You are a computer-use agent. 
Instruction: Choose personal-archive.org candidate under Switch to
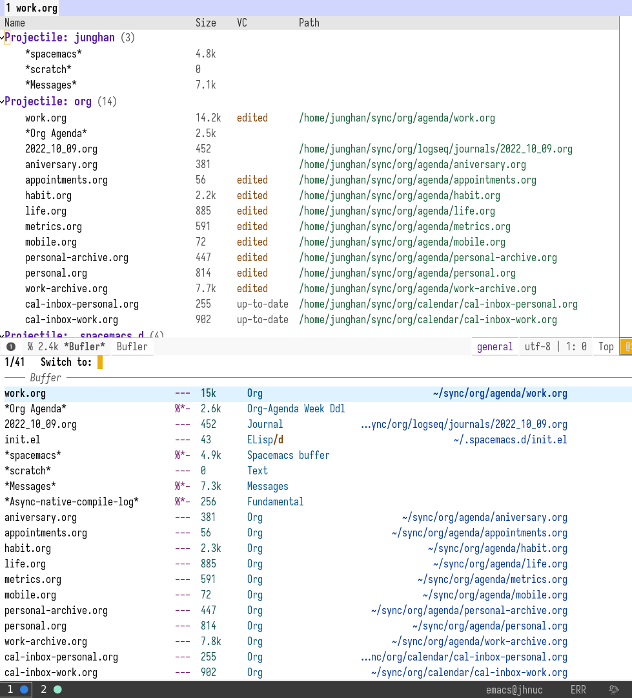(316, 611)
